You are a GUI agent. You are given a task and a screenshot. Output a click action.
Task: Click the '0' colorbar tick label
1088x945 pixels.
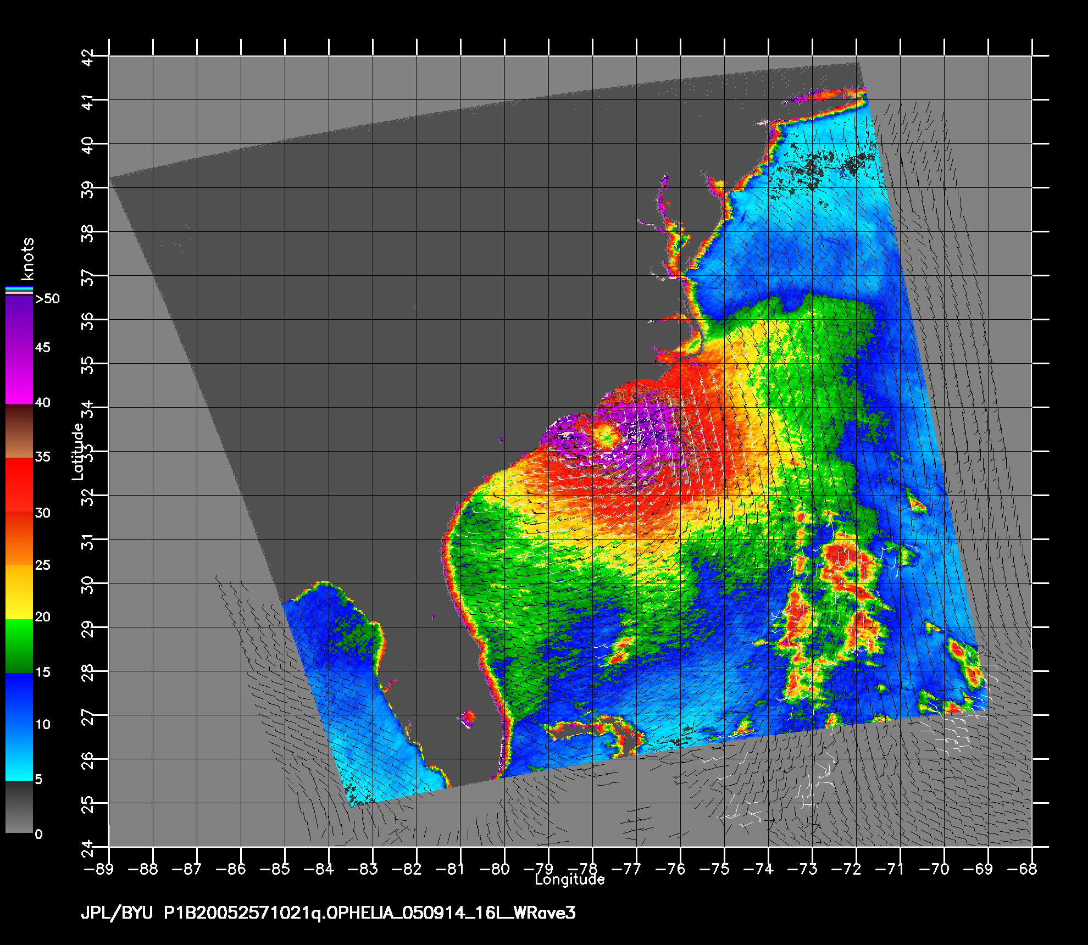pos(38,834)
